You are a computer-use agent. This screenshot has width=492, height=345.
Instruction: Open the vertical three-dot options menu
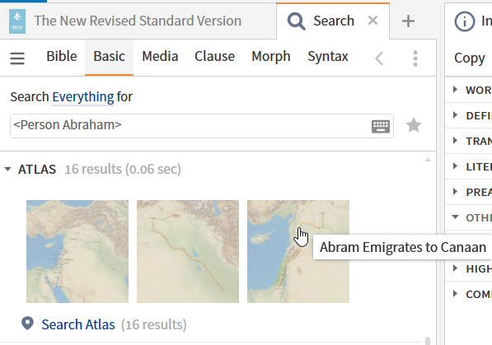click(415, 58)
